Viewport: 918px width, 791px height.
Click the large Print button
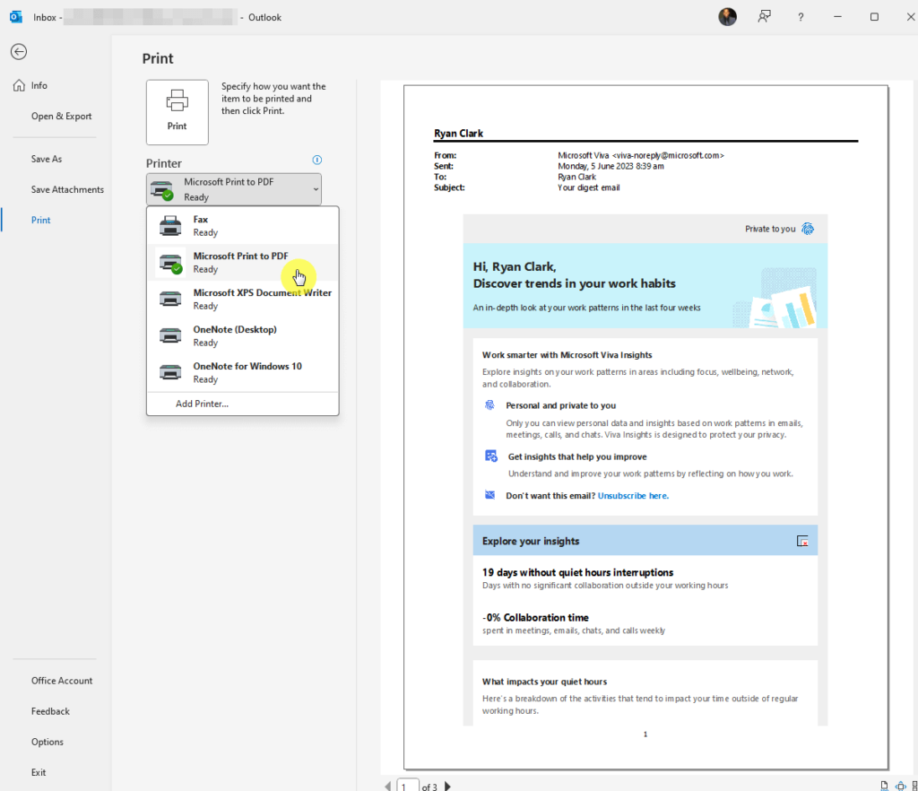(177, 112)
